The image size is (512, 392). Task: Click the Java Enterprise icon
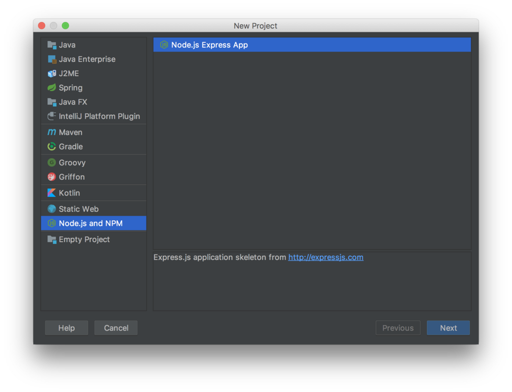click(x=52, y=59)
